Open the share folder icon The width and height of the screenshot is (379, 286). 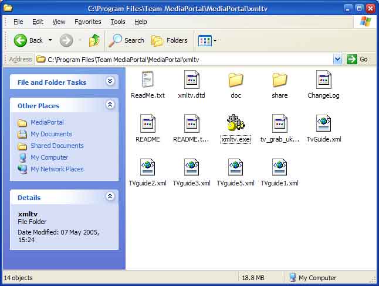tap(280, 80)
